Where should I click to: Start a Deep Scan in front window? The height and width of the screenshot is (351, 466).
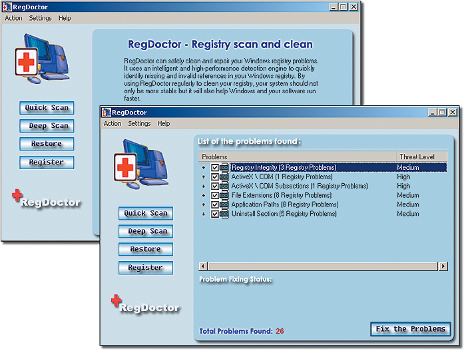146,231
